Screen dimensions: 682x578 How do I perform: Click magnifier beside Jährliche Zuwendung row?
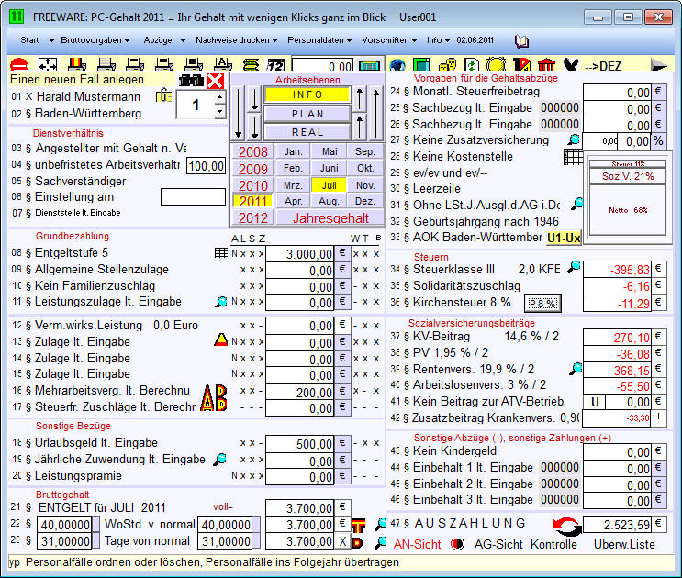click(x=220, y=459)
